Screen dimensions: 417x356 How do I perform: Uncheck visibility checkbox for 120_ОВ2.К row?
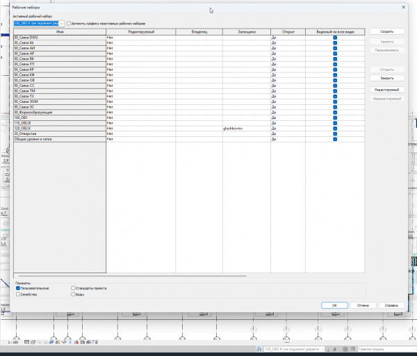coord(335,128)
